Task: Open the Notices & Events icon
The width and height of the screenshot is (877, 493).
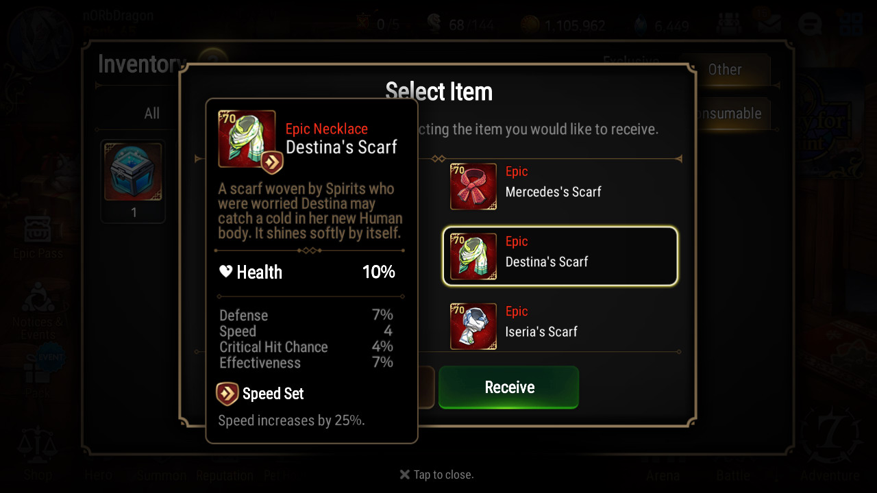Action: (38, 299)
